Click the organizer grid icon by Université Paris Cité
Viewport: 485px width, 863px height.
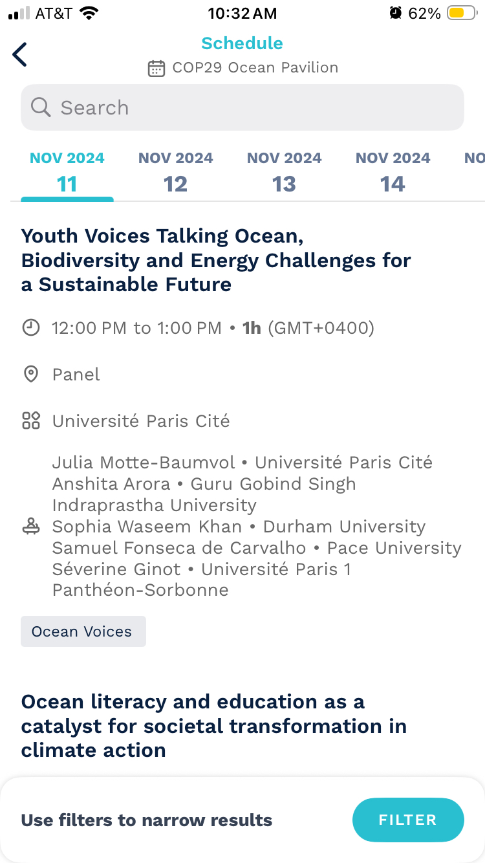coord(30,421)
